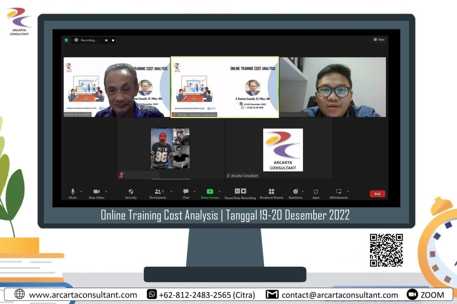Expand the arrow next to Share Screen
Image resolution: width=457 pixels, height=304 pixels.
tap(219, 191)
